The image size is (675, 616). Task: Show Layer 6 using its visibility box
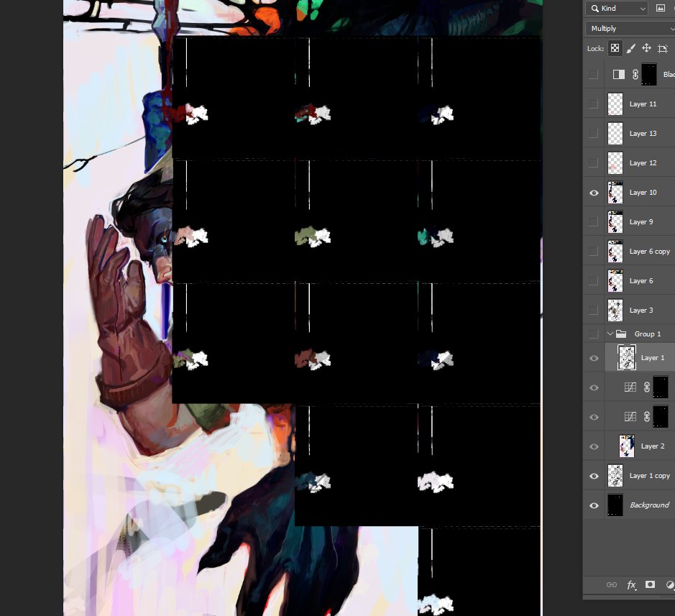594,280
